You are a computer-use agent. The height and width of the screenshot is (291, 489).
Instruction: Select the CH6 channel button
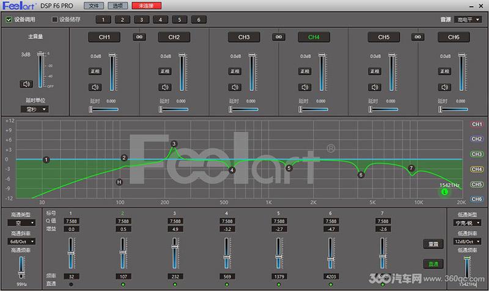pos(454,37)
